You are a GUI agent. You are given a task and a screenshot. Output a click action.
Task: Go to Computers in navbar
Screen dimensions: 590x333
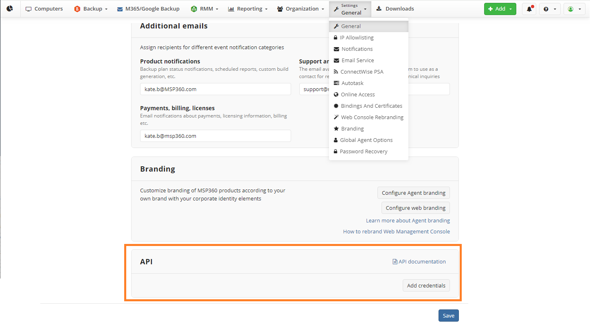pos(44,9)
